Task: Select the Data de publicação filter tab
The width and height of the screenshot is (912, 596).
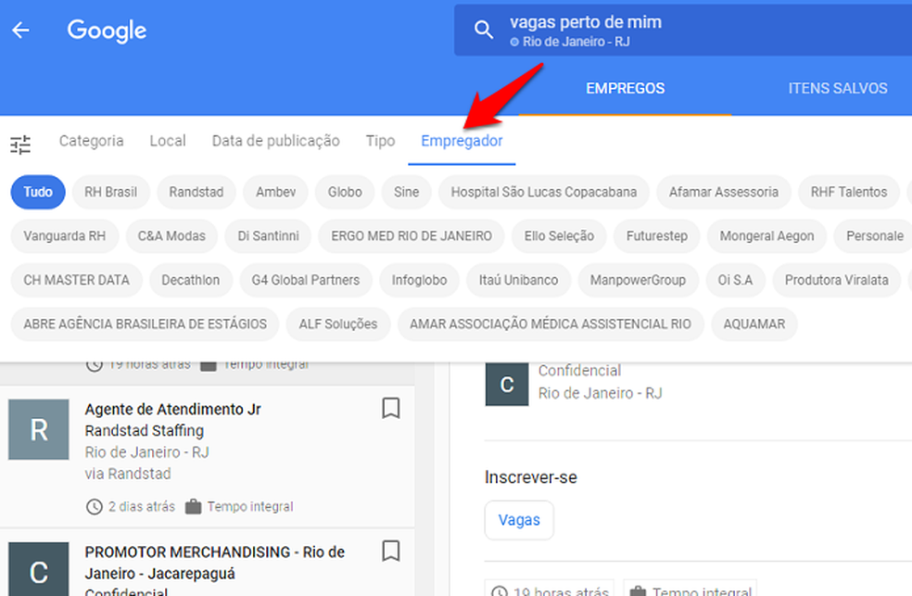Action: 275,141
